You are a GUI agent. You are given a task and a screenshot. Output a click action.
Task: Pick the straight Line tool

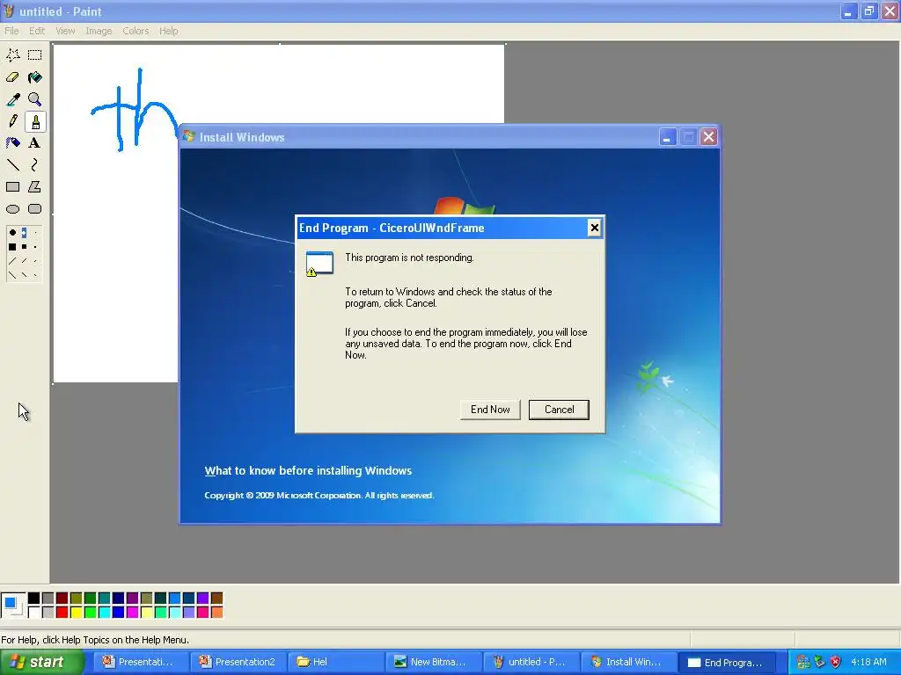point(12,164)
